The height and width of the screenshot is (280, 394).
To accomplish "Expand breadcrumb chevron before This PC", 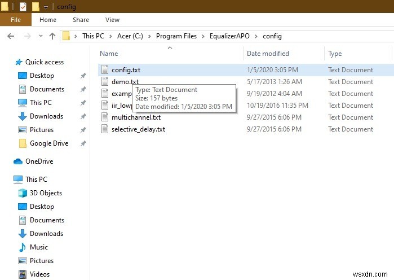I will [76, 36].
